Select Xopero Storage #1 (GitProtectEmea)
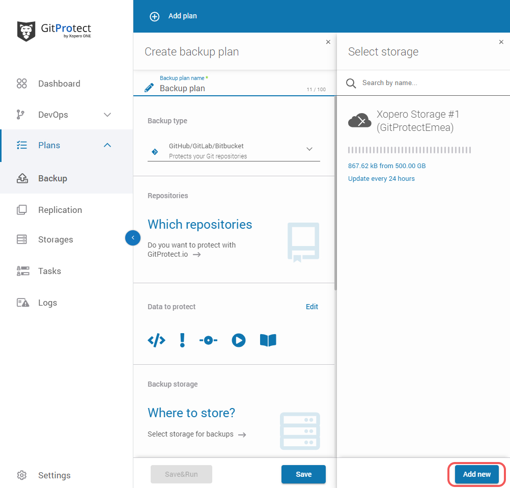510x488 pixels. pos(418,121)
